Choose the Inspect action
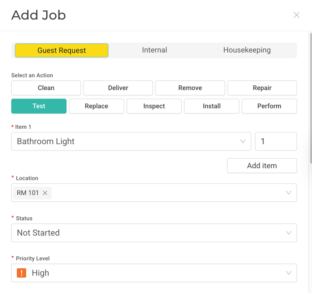Screen dimensions: 312x293 [x=154, y=106]
